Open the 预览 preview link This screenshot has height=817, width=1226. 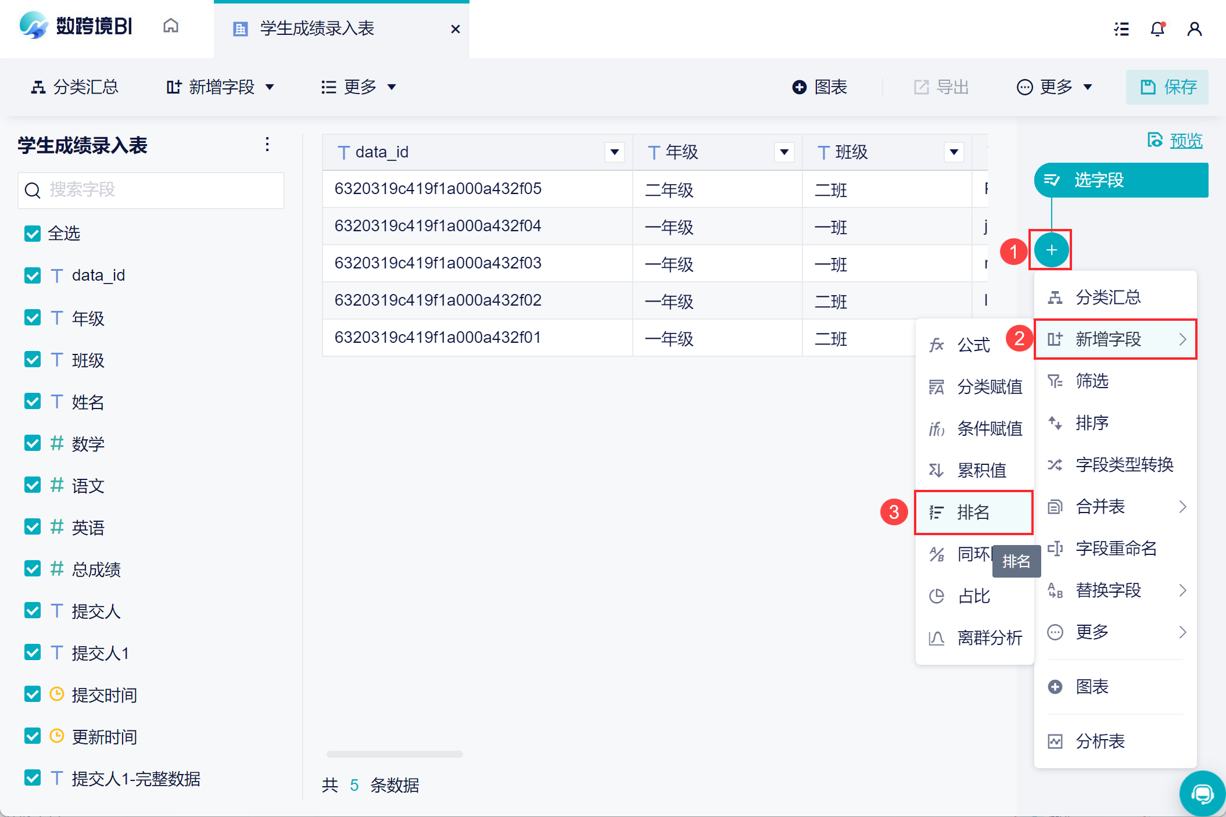[x=1185, y=141]
